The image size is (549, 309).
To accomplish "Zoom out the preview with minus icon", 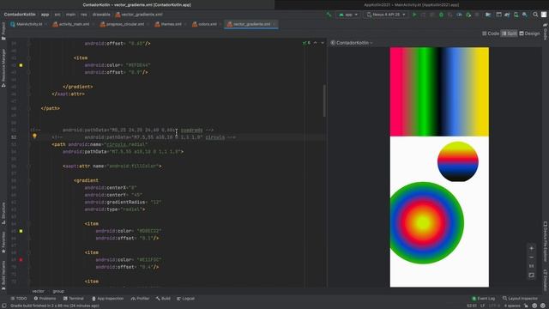I will (532, 257).
